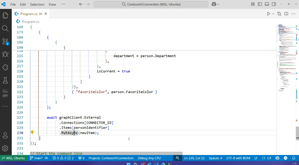This screenshot has width=299, height=165.
Task: Select Spaces: 4 indentation setting
Action: pyautogui.click(x=215, y=158)
